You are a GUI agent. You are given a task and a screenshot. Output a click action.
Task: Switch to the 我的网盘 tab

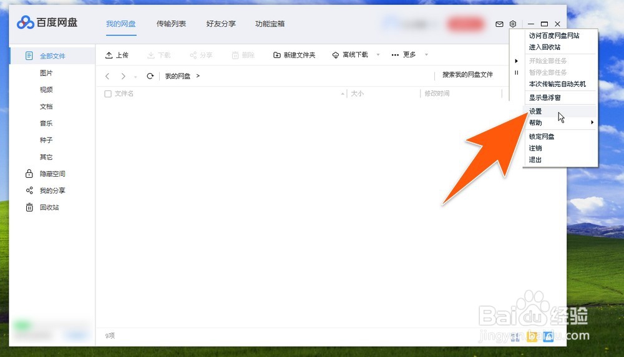coord(121,24)
